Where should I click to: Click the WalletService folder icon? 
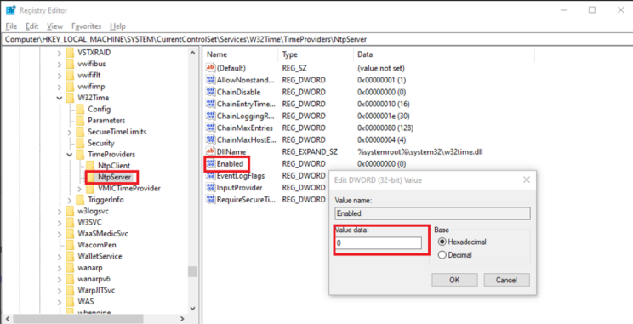pos(71,256)
